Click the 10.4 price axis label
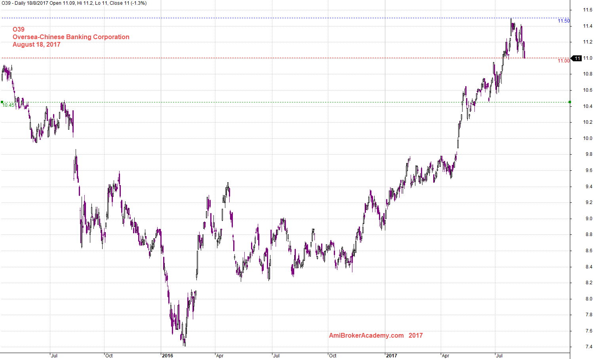594x359 pixels. click(587, 106)
